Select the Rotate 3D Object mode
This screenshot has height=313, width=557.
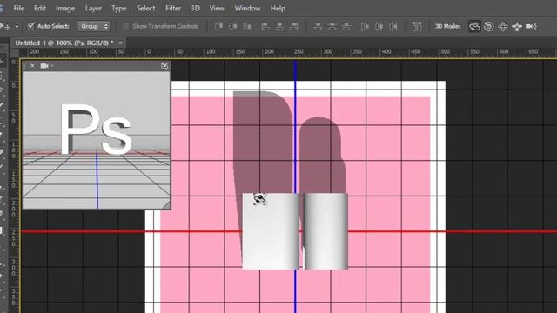point(474,26)
